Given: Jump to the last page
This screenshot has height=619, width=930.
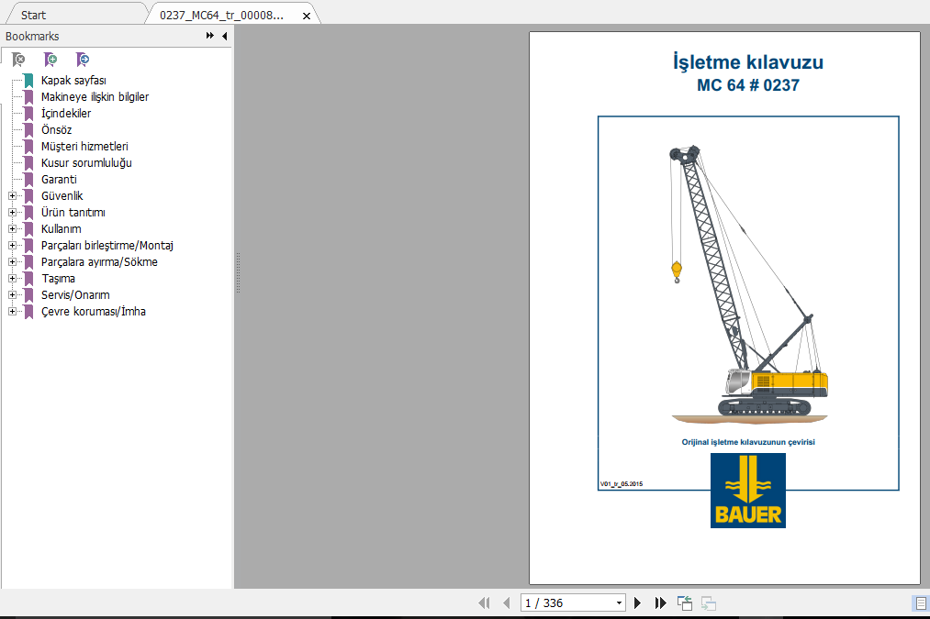Looking at the screenshot, I should pos(660,603).
